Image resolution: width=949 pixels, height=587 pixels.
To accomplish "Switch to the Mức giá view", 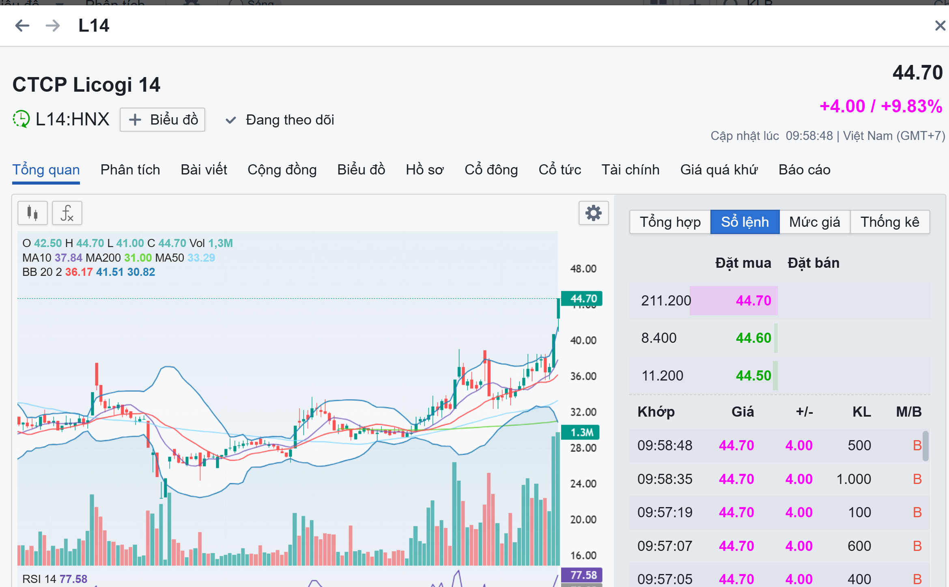I will [x=815, y=222].
